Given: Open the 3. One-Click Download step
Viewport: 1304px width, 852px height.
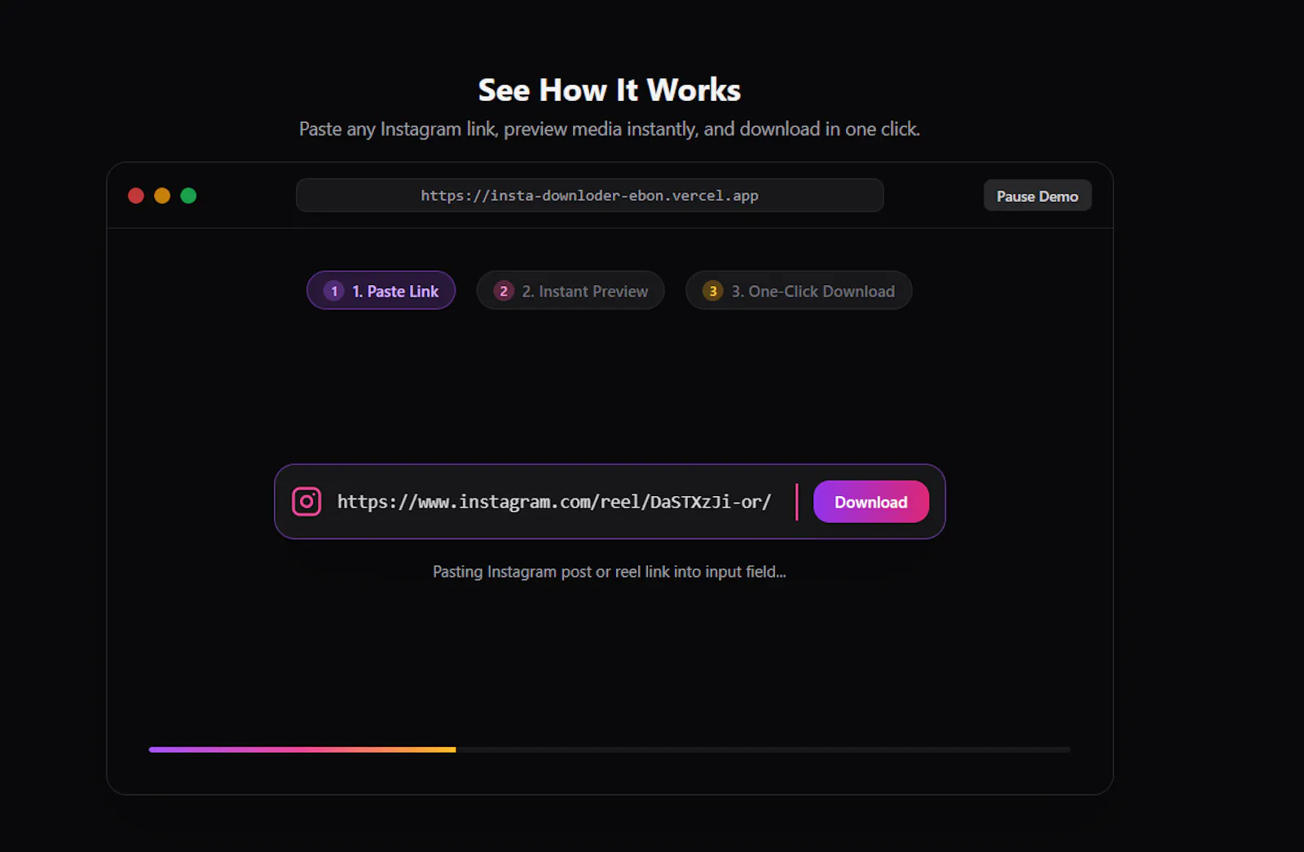Looking at the screenshot, I should pos(799,291).
